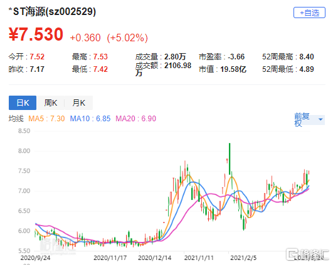
Task: Click the change value +0.360
Action: [85, 37]
